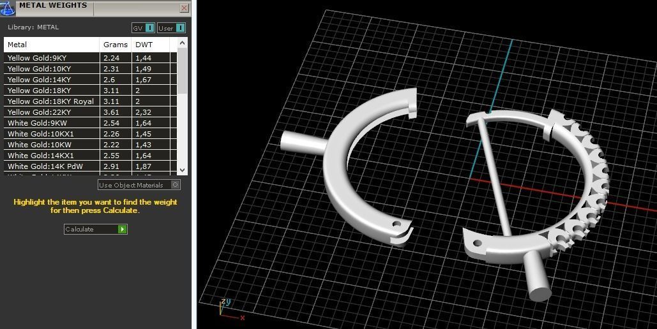This screenshot has width=657, height=329.
Task: Toggle Use Object Materials option
Action: [x=139, y=185]
